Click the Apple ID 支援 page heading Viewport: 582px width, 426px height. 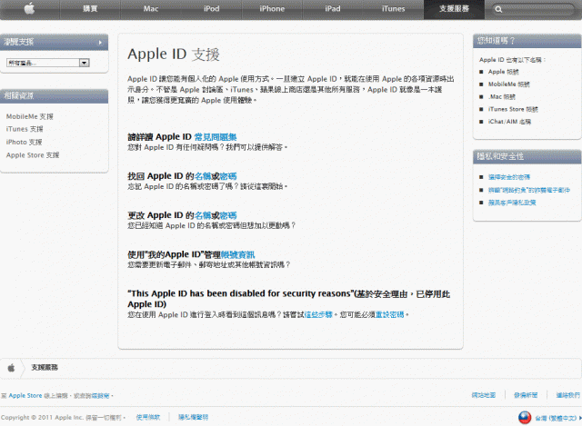[174, 54]
